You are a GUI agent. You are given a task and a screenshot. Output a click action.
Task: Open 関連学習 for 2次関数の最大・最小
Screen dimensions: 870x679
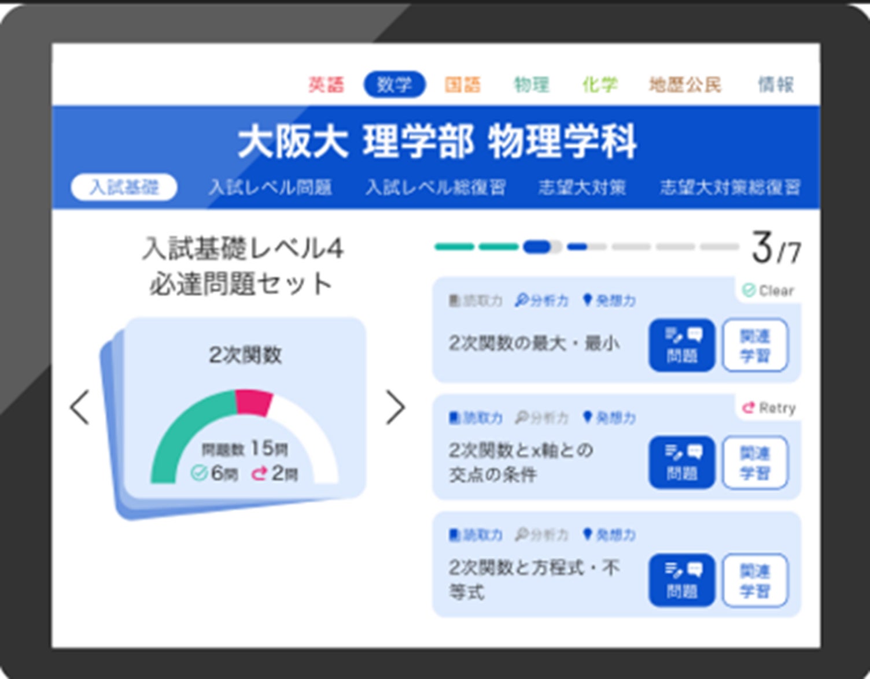755,345
